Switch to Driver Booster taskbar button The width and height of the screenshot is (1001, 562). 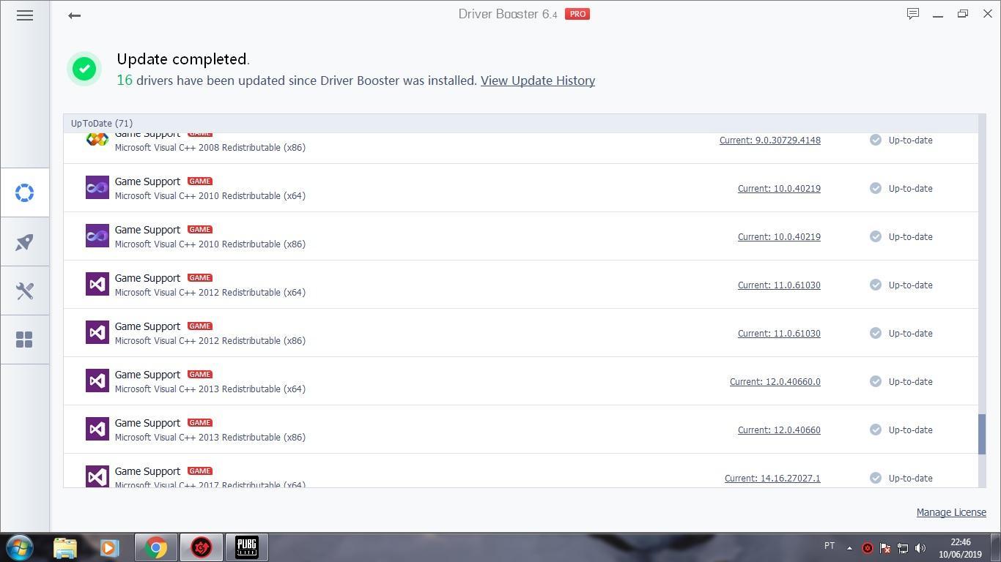(201, 547)
